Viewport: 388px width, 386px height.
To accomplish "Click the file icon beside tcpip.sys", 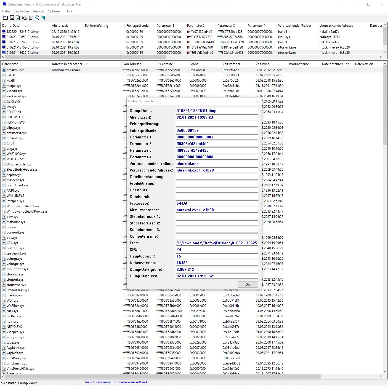I will pos(4,342).
